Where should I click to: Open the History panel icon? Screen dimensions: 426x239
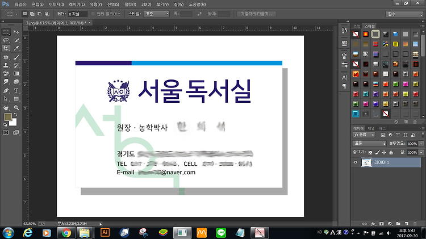[344, 31]
